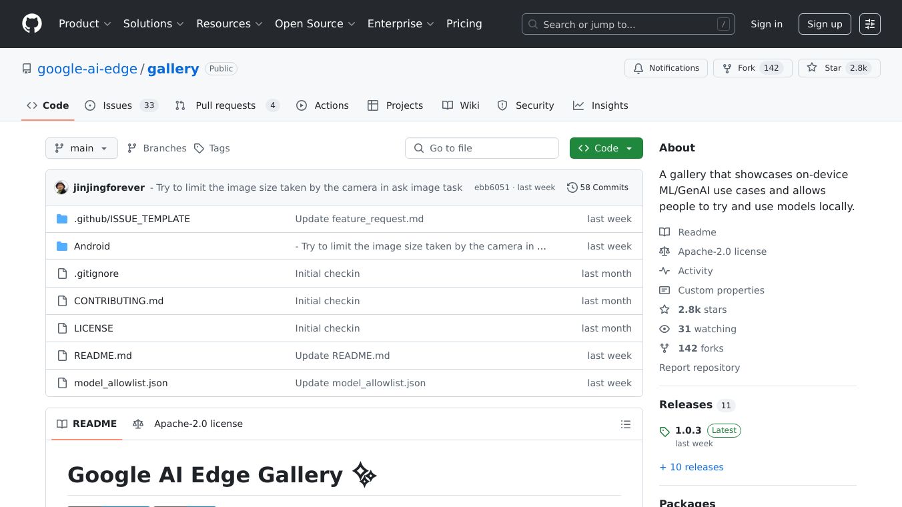This screenshot has height=507, width=902.
Task: Click the Fork repository button
Action: (739, 68)
